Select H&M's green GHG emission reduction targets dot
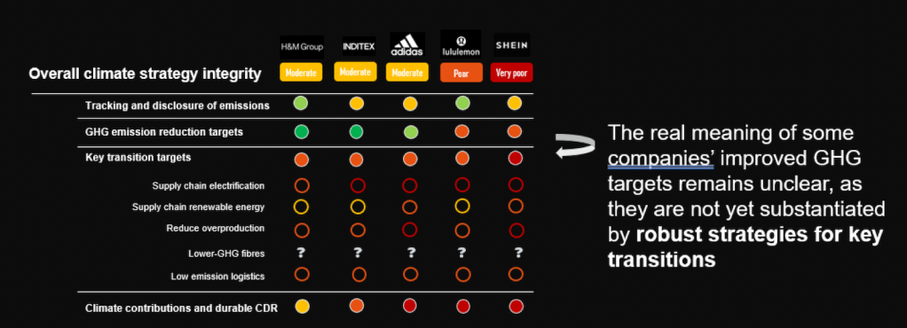Screen dimensions: 907x328 302,132
